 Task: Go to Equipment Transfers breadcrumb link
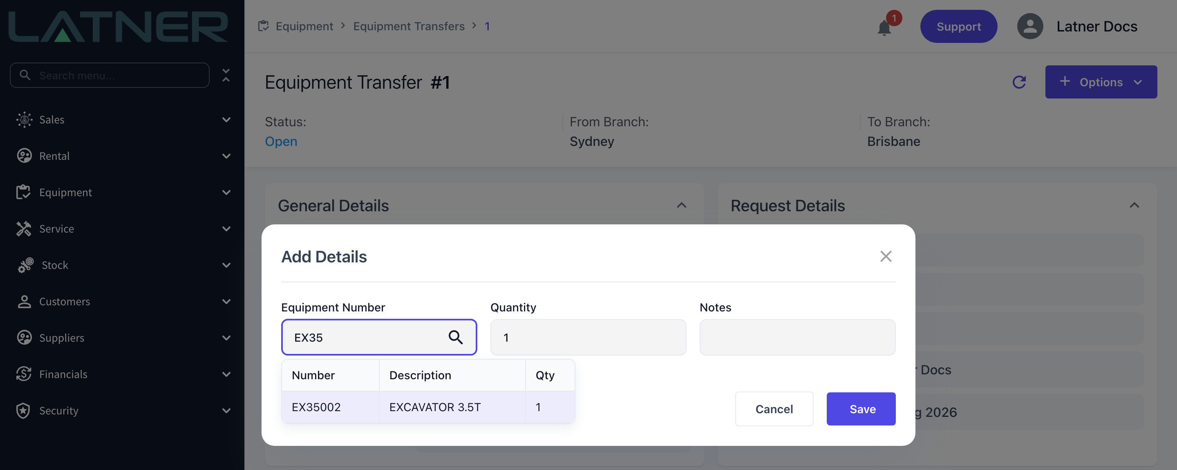[409, 26]
